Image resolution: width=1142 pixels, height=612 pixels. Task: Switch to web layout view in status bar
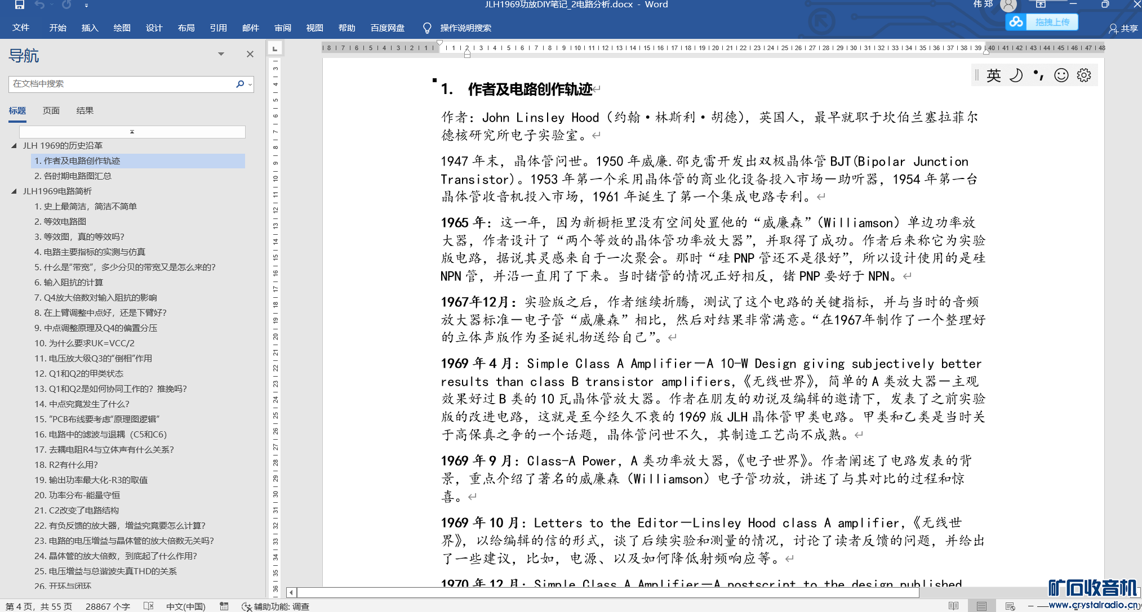tap(1010, 606)
